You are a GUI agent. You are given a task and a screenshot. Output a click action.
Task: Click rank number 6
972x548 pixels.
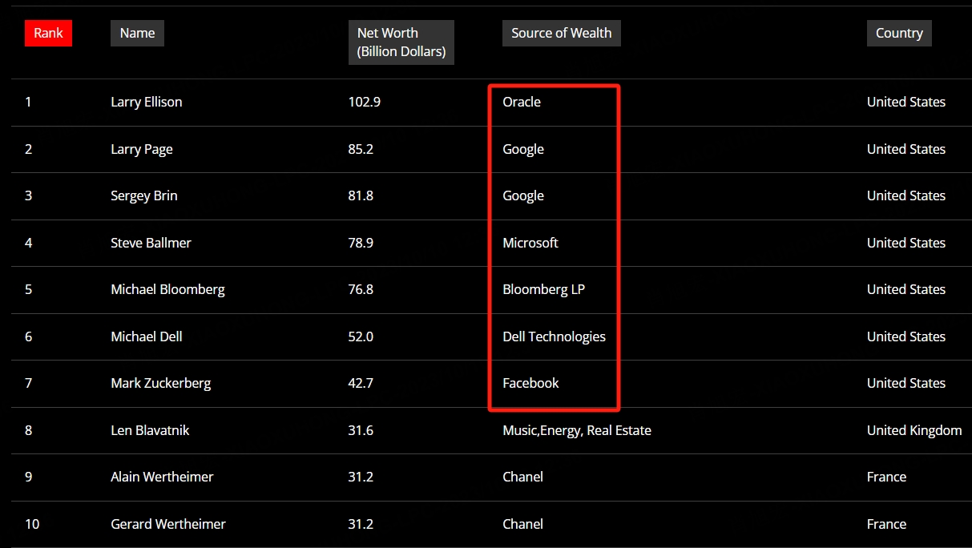click(x=28, y=336)
